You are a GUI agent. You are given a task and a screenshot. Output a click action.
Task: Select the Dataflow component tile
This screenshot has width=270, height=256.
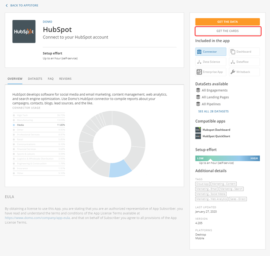[244, 62]
